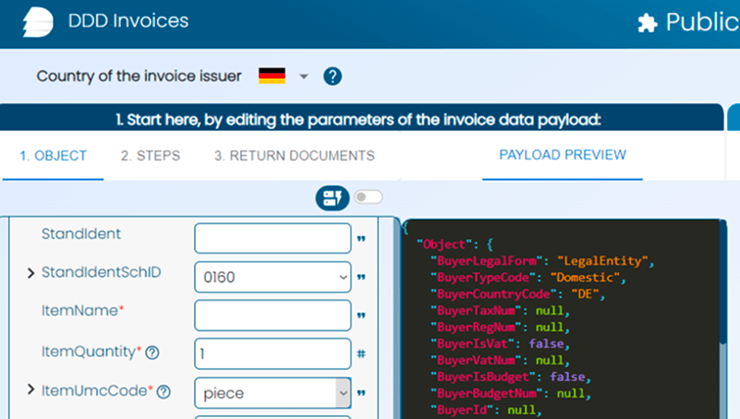Select the PAYLOAD PREVIEW tab
Image resolution: width=740 pixels, height=419 pixels.
(x=562, y=155)
